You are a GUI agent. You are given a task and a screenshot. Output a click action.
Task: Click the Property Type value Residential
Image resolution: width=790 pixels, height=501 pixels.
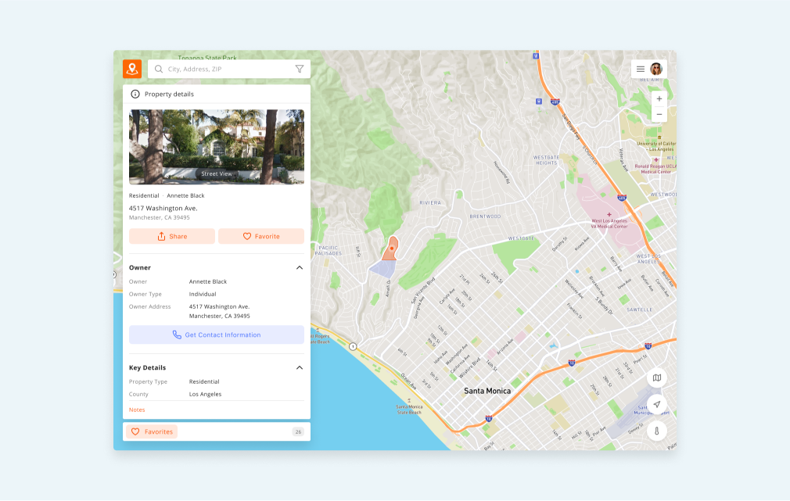tap(204, 381)
